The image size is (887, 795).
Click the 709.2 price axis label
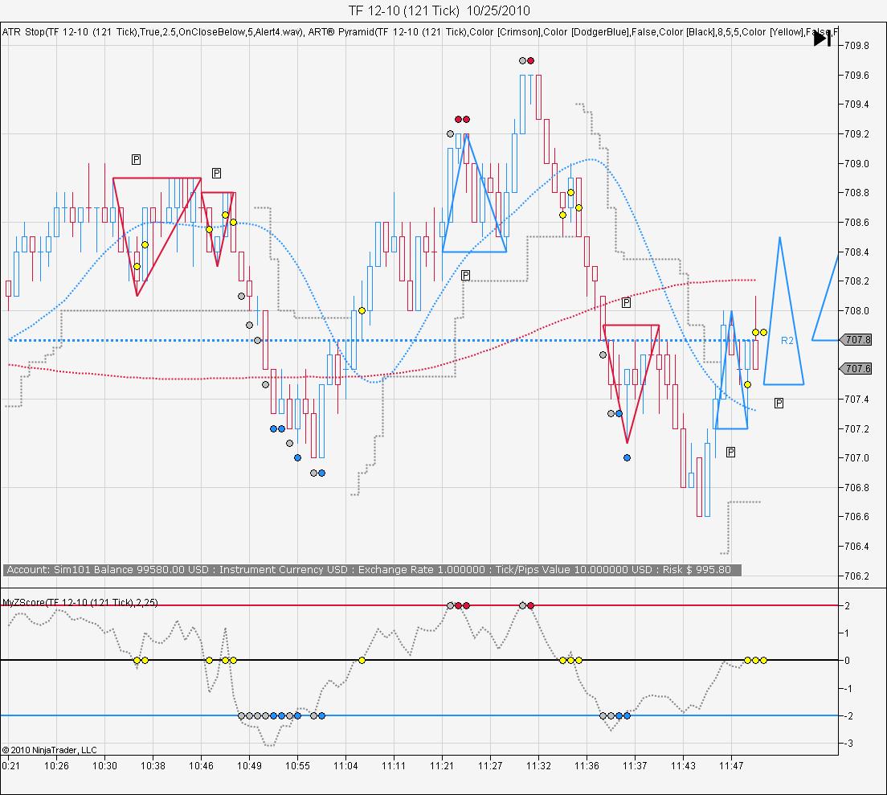(x=856, y=134)
